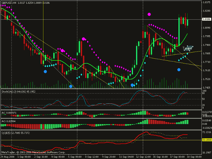Click the '5 Sep 08:00' time label
The width and height of the screenshot is (212, 159).
(x=75, y=157)
